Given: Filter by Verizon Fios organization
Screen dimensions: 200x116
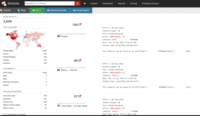Looking at the screenshot, I should [8, 102].
